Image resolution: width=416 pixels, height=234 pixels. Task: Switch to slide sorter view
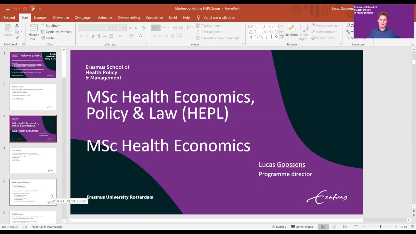334,227
